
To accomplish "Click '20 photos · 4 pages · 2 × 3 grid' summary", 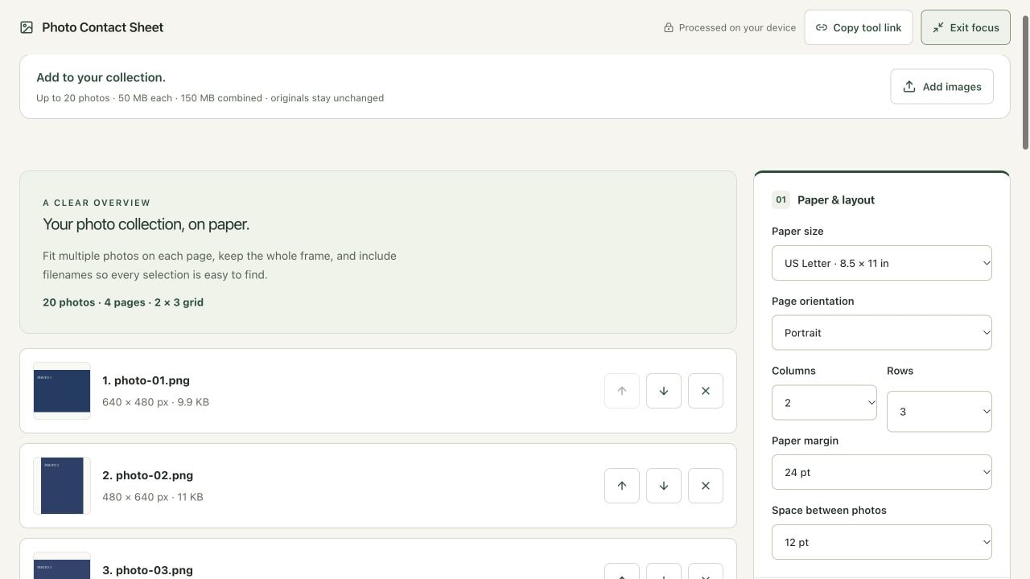I will (x=123, y=302).
